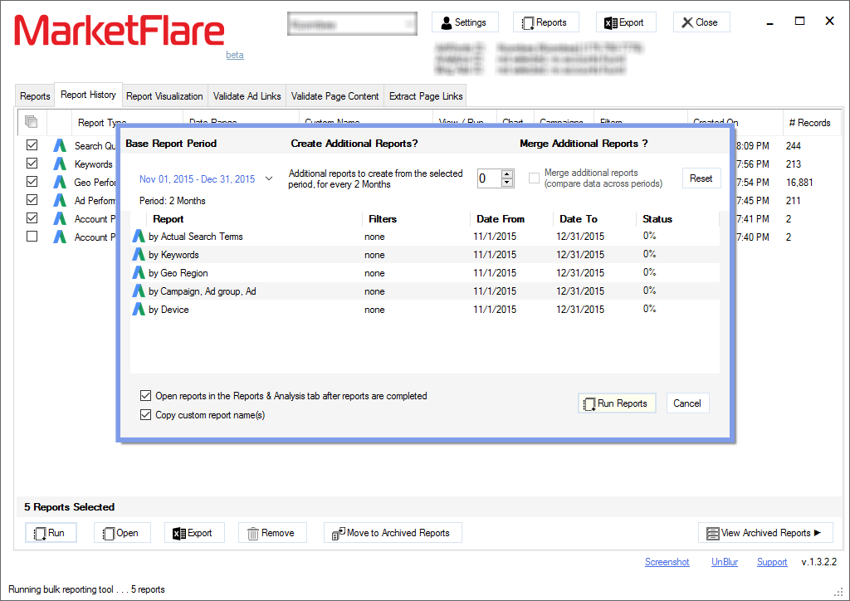The width and height of the screenshot is (850, 601).
Task: Click icon next to by Actual Search Terms
Action: coord(139,237)
